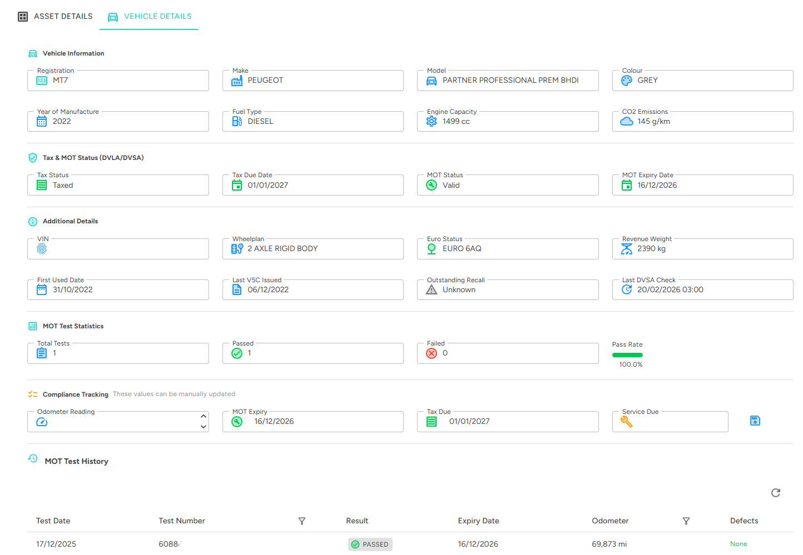Decrease the Odometer Reading with down arrow
The width and height of the screenshot is (803, 555).
pyautogui.click(x=204, y=427)
